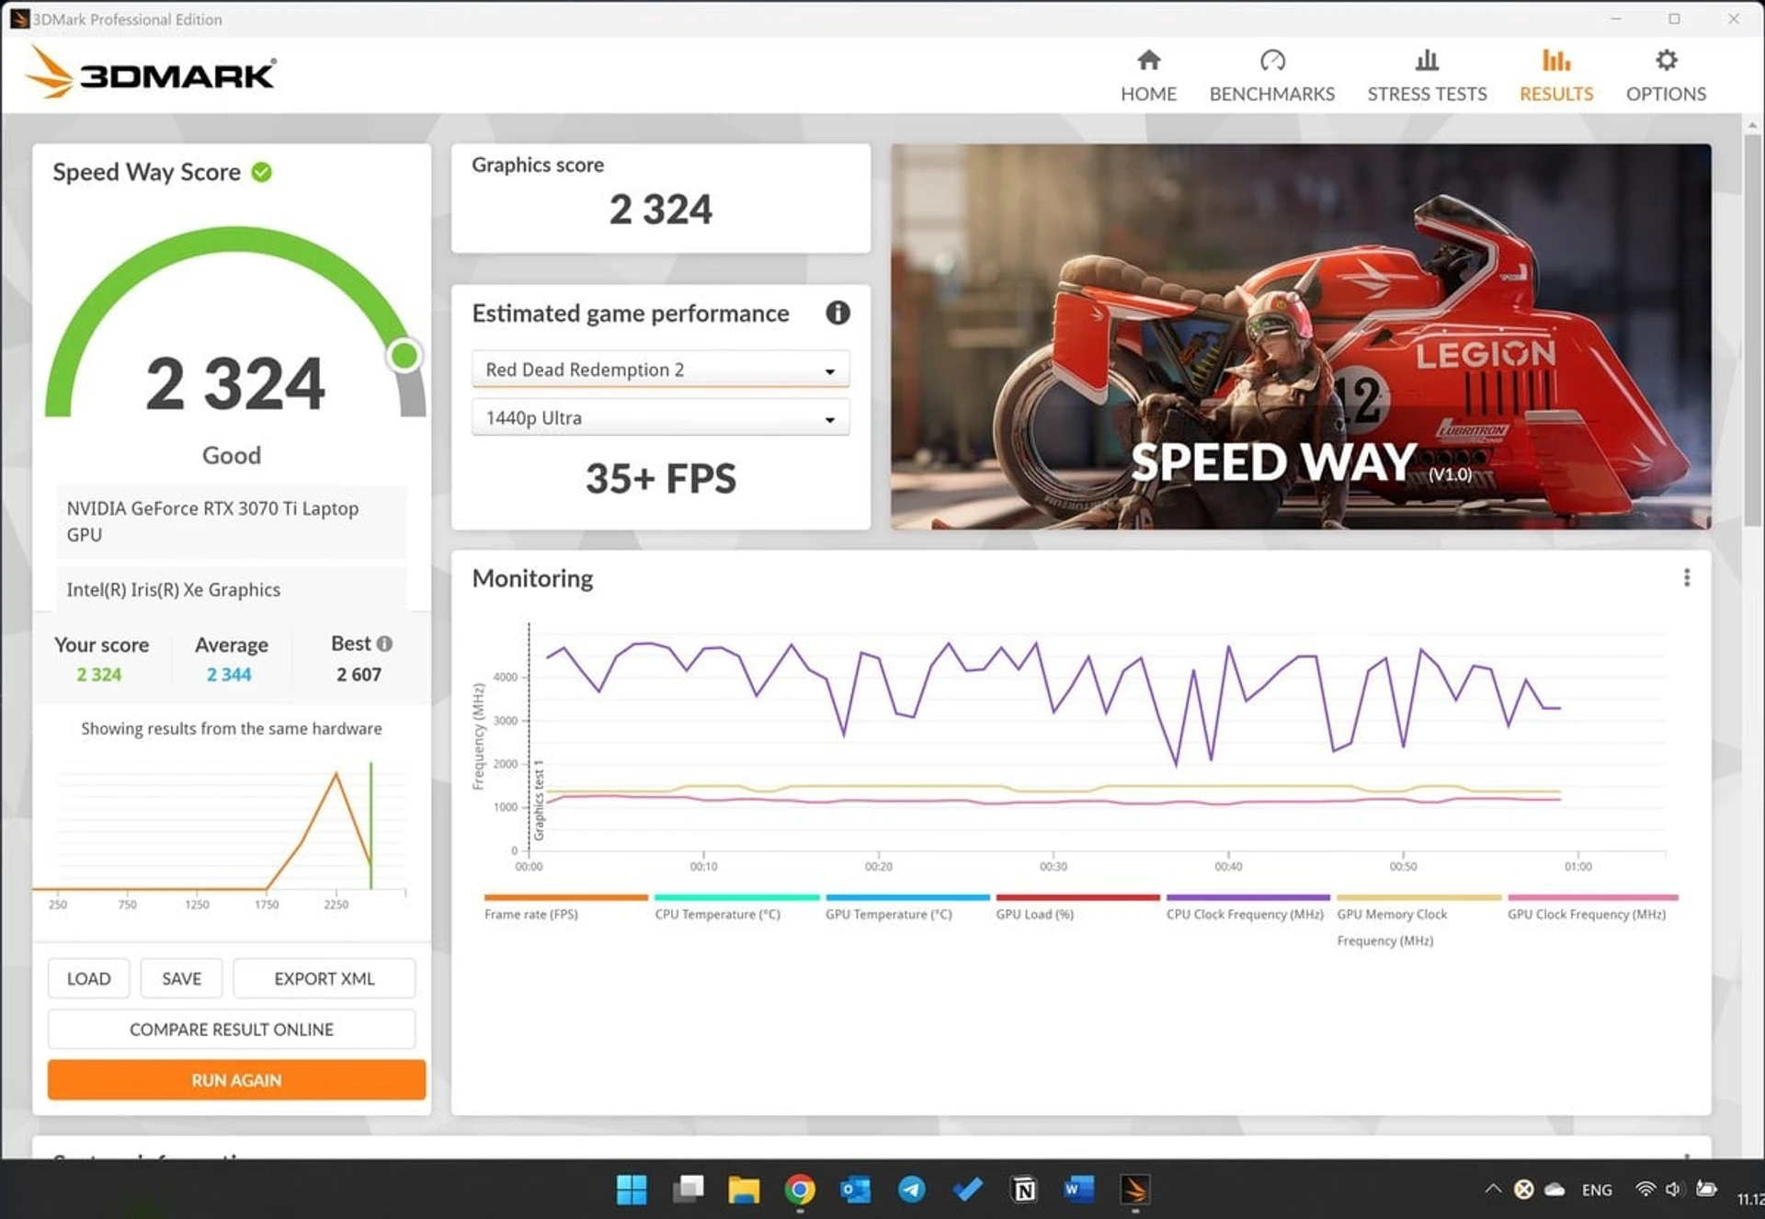This screenshot has width=1765, height=1219.
Task: Open info icon for Estimated game performance
Action: (x=837, y=313)
